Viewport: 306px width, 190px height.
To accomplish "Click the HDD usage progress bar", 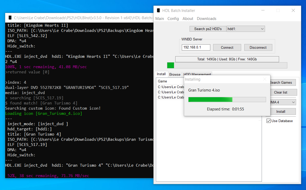I will (x=227, y=65).
